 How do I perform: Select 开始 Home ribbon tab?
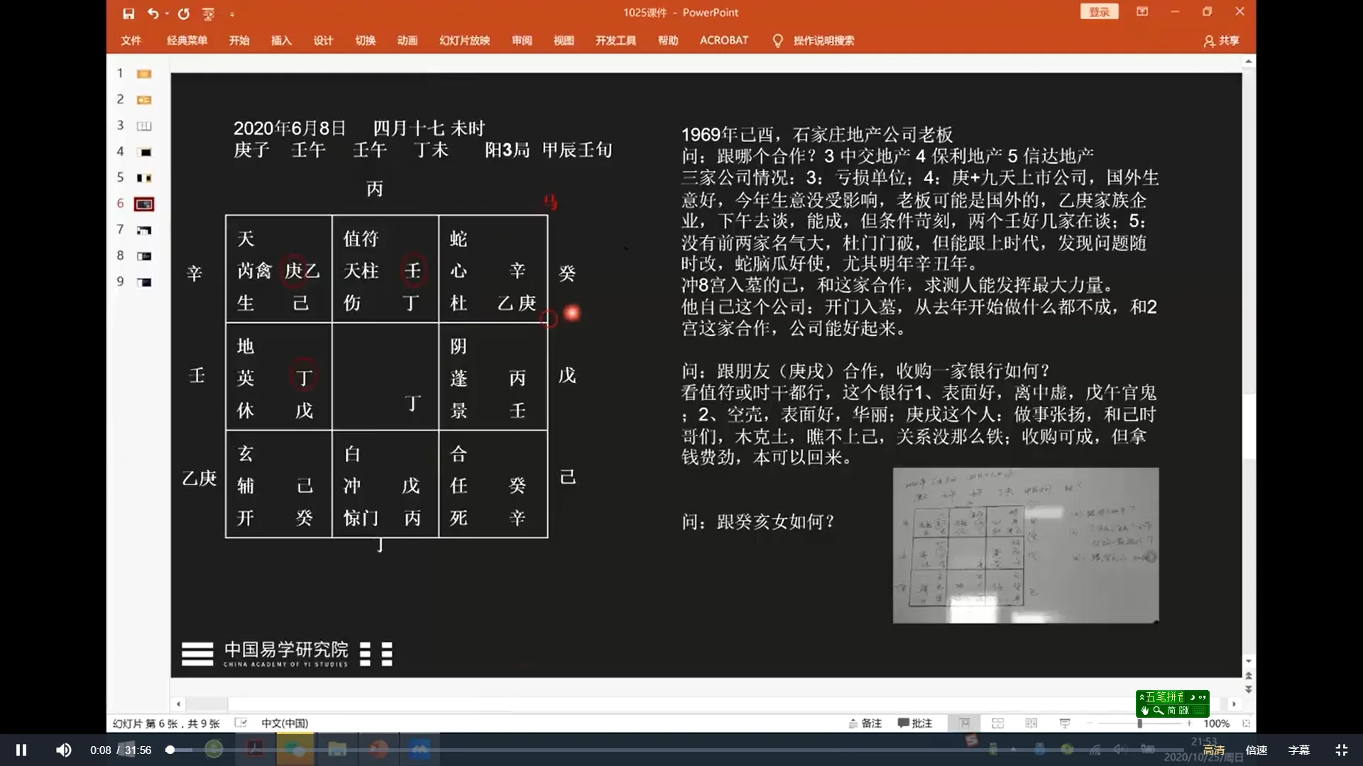239,40
